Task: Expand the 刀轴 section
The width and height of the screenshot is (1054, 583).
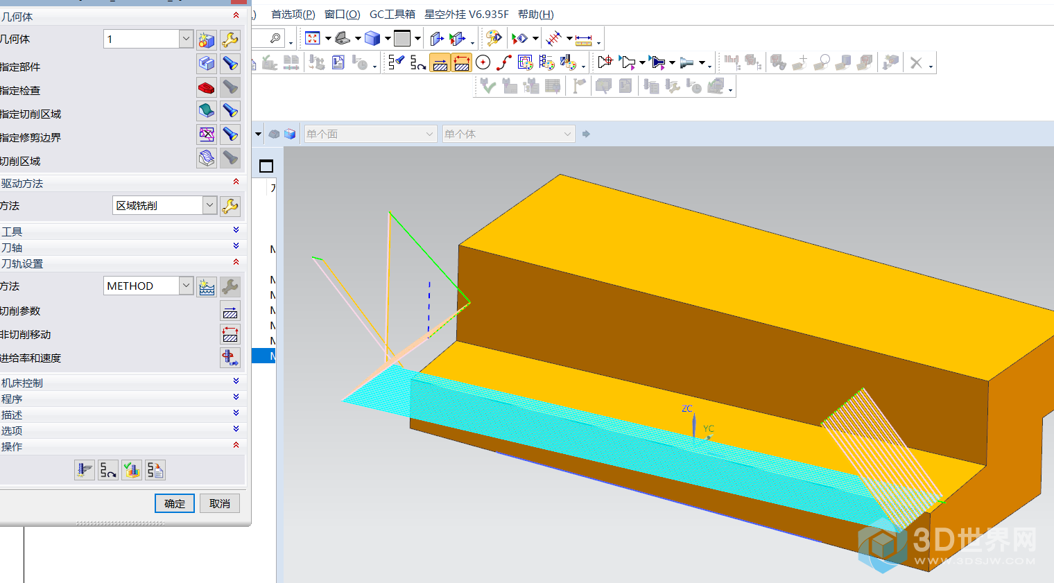Action: click(236, 246)
